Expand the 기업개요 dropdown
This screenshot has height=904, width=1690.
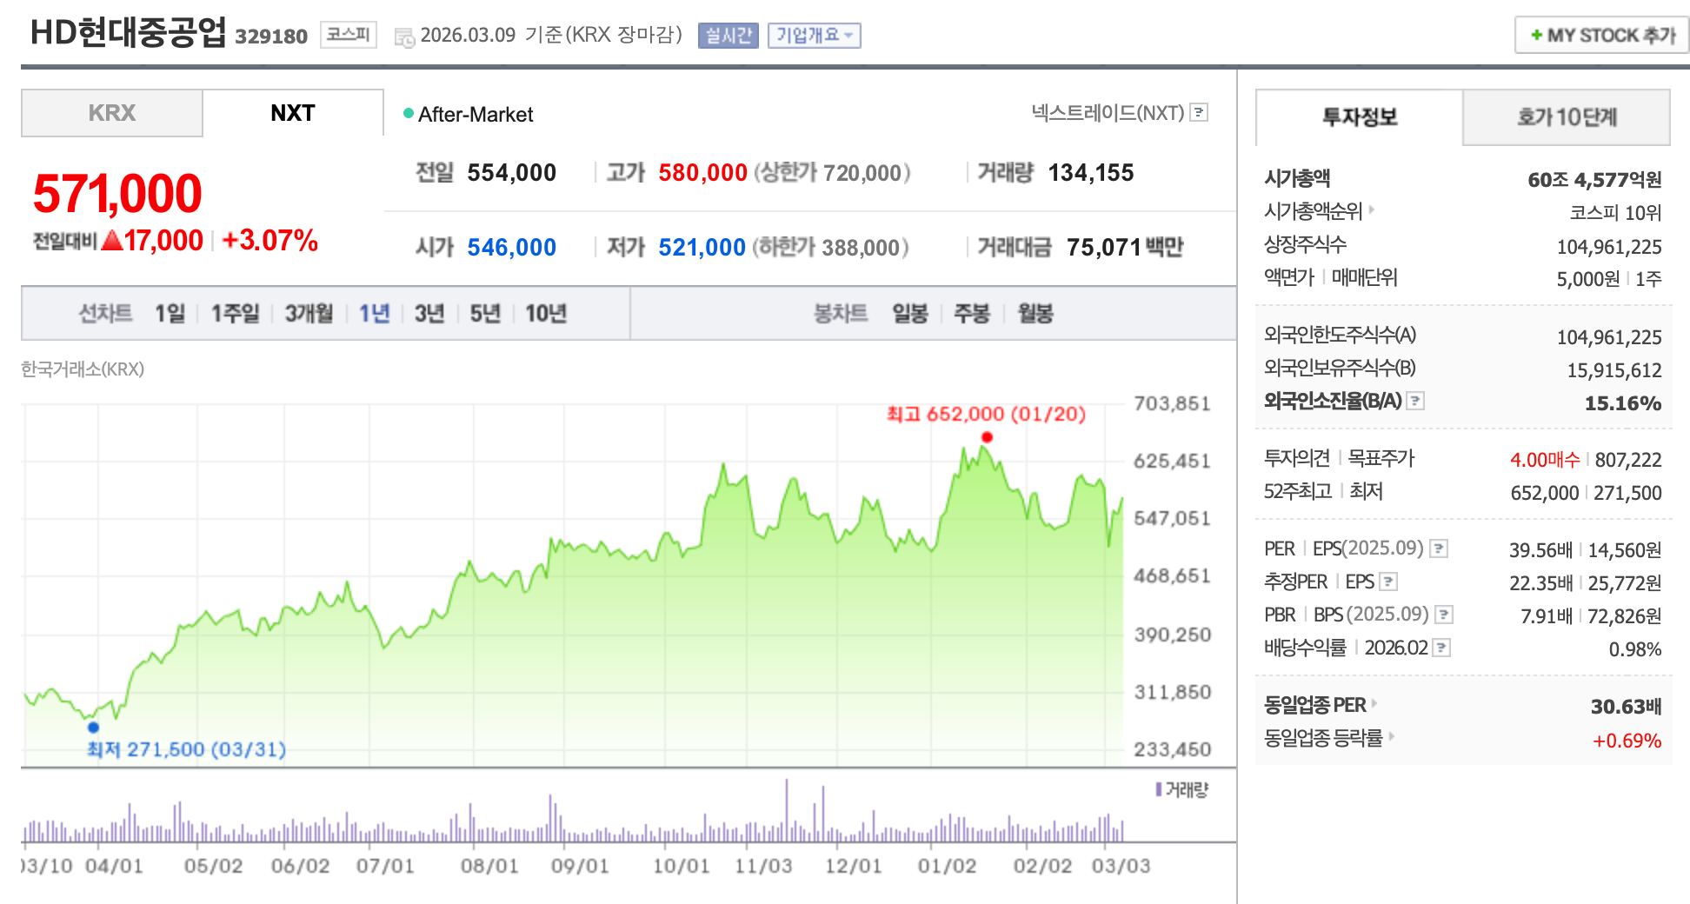(x=815, y=36)
